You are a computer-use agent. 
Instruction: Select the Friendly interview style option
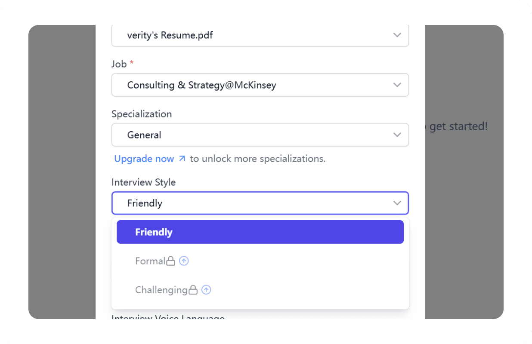click(x=260, y=232)
